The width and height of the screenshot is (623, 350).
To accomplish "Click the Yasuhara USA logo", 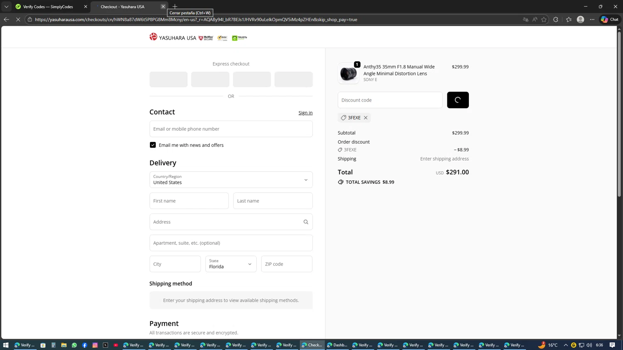I will point(173,37).
